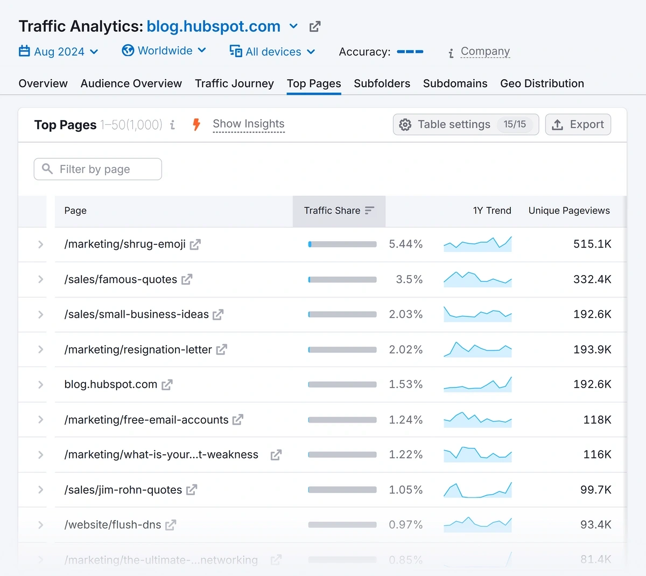Click the Show Insights link
Viewport: 646px width, 576px height.
[249, 124]
